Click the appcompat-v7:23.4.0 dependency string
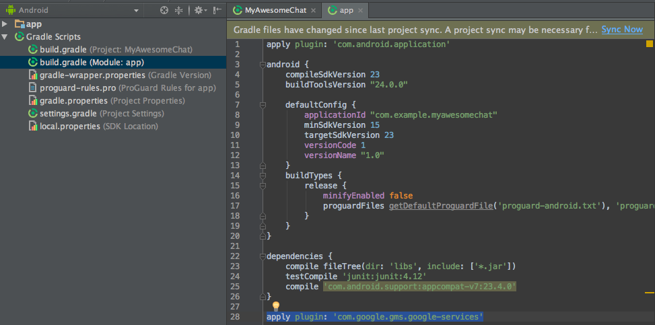655x325 pixels. click(x=420, y=287)
